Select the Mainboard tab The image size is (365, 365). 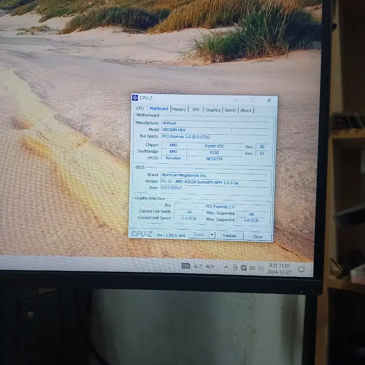tap(159, 108)
